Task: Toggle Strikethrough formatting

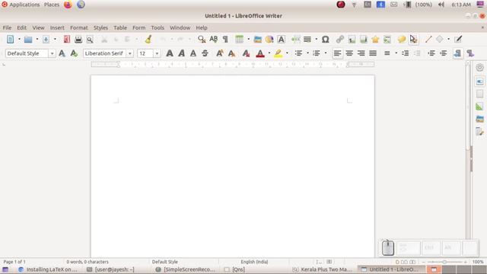Action: click(205, 53)
